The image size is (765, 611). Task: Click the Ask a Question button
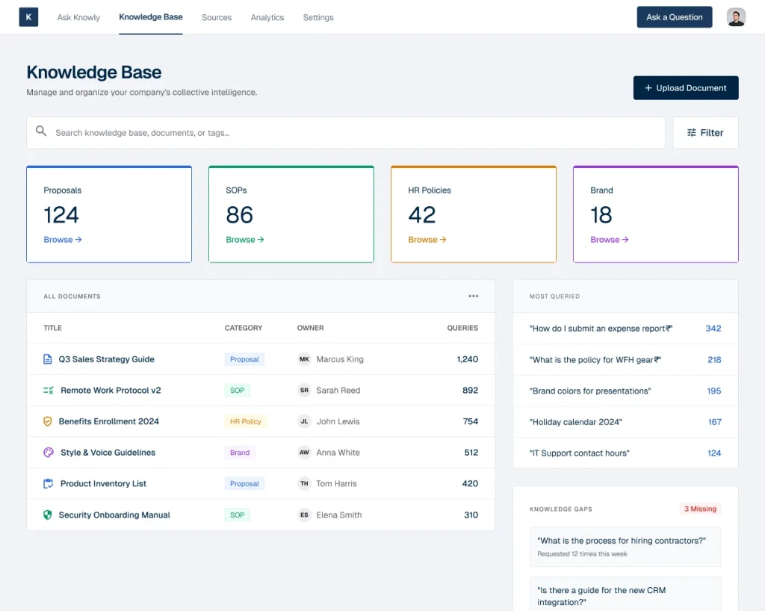pos(675,17)
